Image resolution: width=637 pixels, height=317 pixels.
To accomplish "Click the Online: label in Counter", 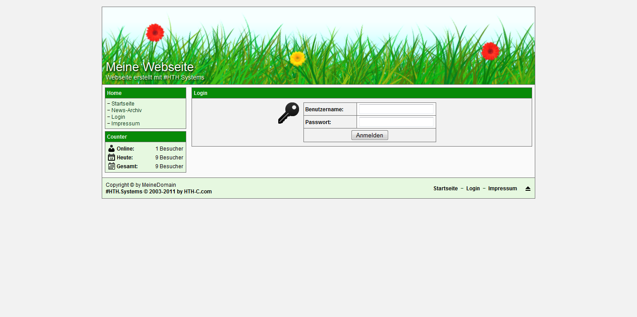I will [126, 149].
